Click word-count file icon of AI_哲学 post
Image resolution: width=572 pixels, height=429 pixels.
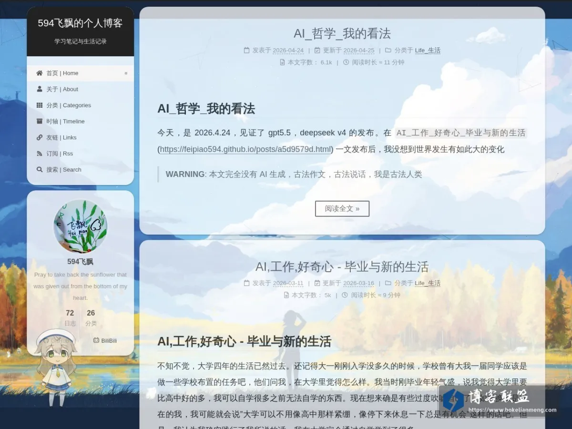tap(283, 62)
